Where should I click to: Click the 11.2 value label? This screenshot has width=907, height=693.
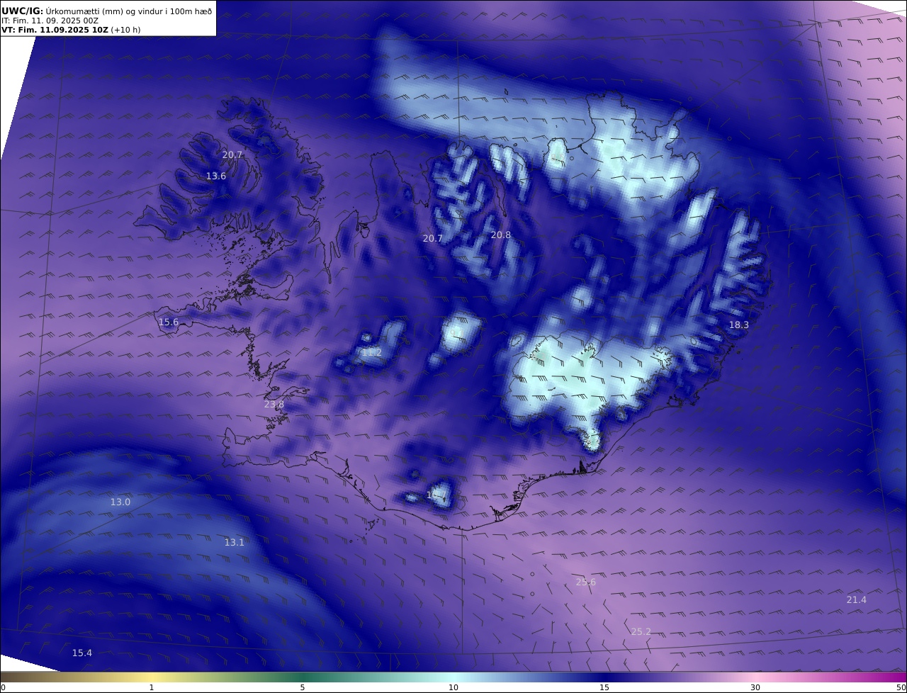pyautogui.click(x=372, y=353)
